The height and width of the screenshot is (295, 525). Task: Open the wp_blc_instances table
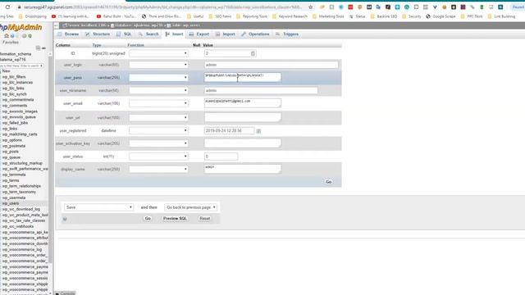click(17, 83)
